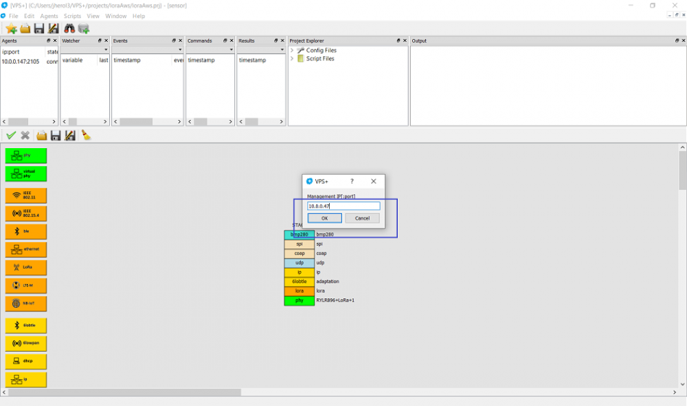Click the Management IP input field

click(x=343, y=206)
